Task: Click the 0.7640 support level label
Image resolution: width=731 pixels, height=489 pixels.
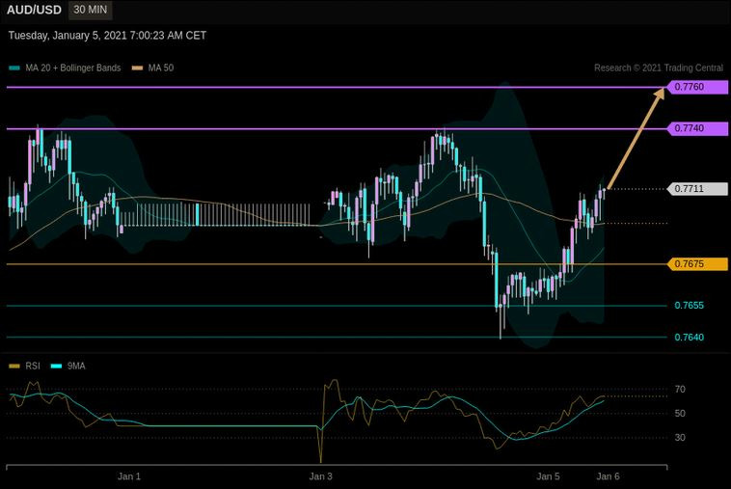Action: [x=689, y=337]
